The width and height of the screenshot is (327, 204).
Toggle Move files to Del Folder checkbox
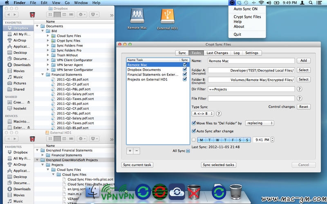coord(194,123)
